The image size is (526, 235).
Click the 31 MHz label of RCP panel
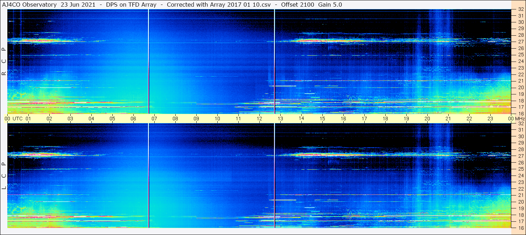[x=520, y=16]
